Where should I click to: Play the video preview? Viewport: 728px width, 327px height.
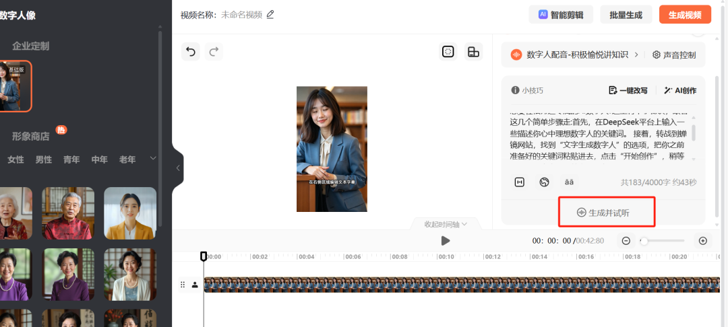[446, 240]
